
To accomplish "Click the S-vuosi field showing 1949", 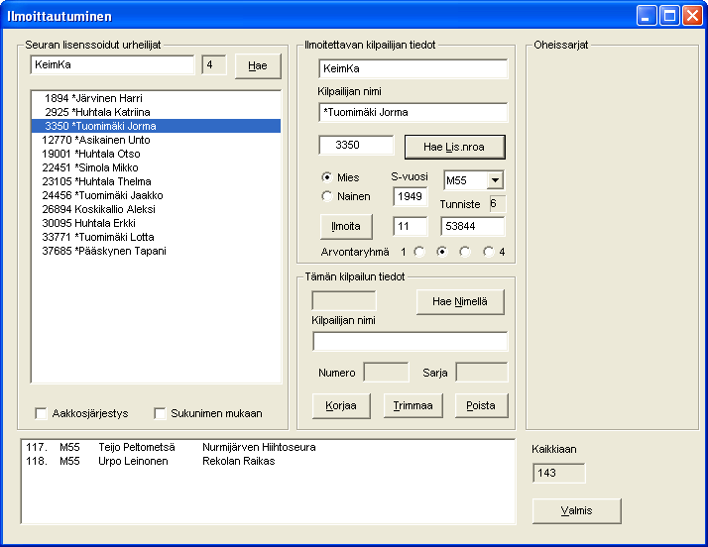I will tap(410, 196).
